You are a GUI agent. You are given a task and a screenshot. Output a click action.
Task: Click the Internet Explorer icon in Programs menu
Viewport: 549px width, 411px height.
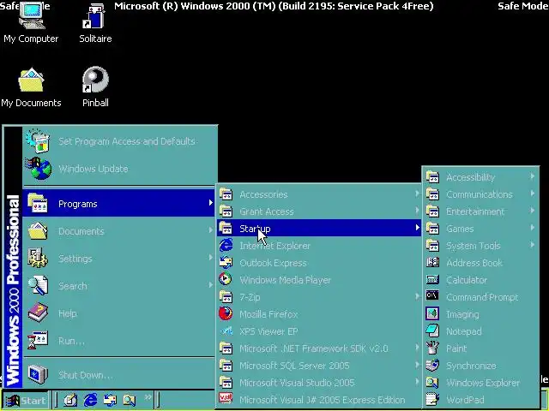pyautogui.click(x=226, y=246)
